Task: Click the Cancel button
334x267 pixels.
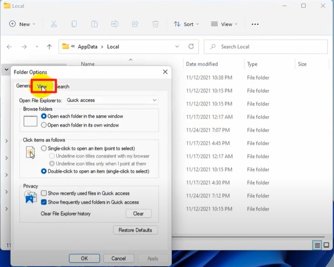Action: coord(119,258)
